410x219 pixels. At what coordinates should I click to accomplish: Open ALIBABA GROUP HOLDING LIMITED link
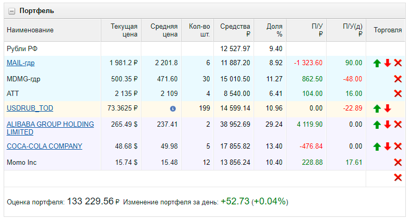50,128
